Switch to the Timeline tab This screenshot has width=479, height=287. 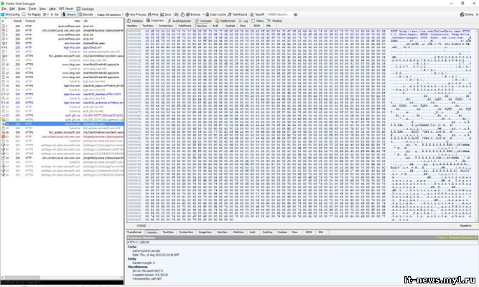click(x=274, y=21)
